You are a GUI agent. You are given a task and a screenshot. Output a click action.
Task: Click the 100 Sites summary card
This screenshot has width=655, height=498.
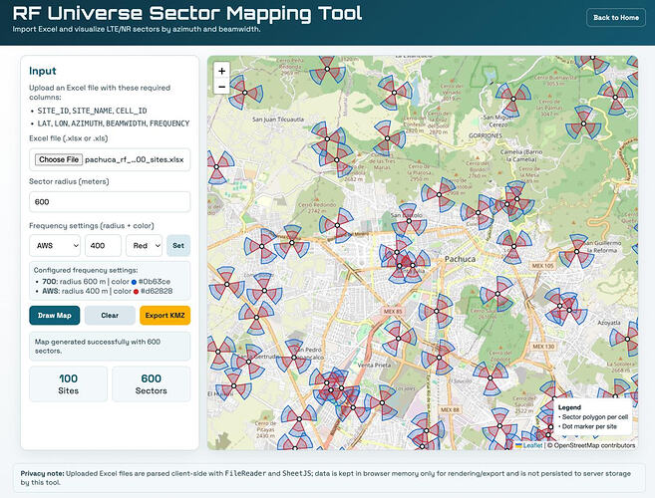[68, 384]
